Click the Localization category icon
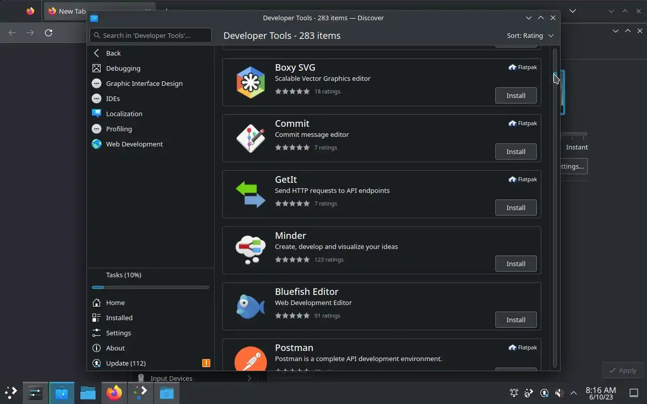Viewport: 647px width, 404px height. (97, 114)
